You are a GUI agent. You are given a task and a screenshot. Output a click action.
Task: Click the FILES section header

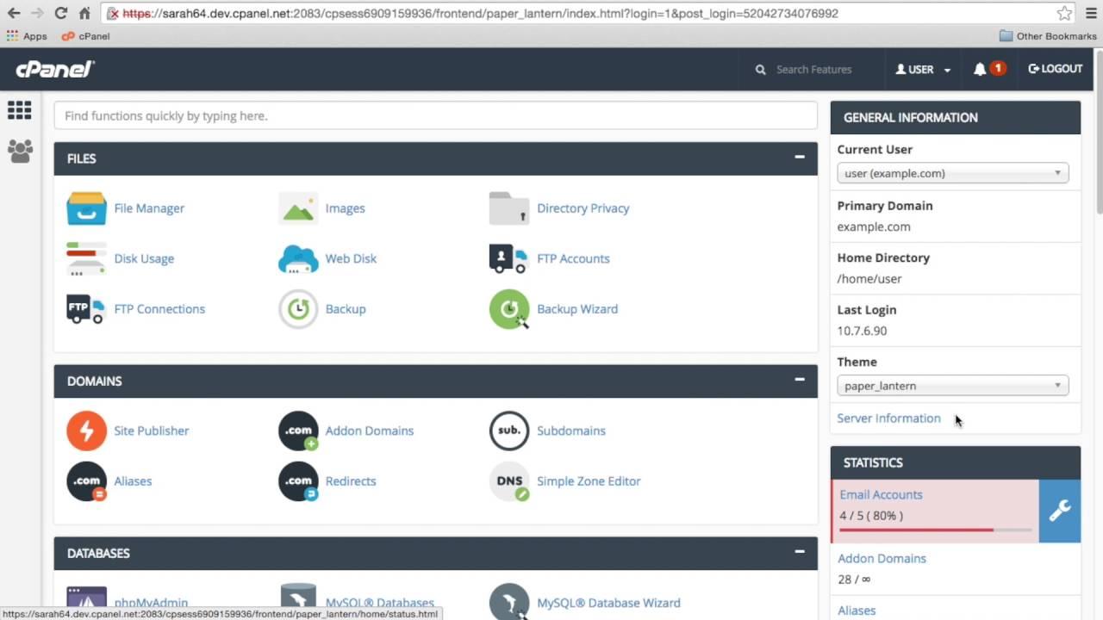pyautogui.click(x=435, y=158)
